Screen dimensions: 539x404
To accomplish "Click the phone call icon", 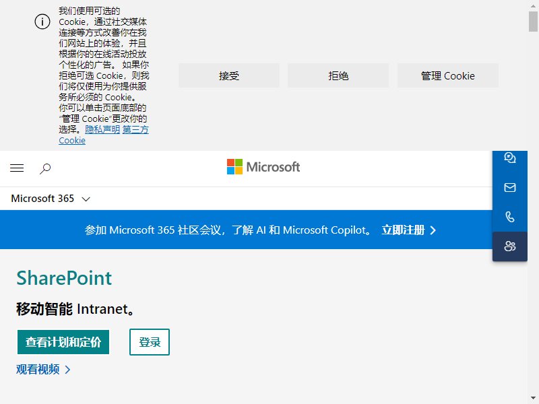I will 510,217.
